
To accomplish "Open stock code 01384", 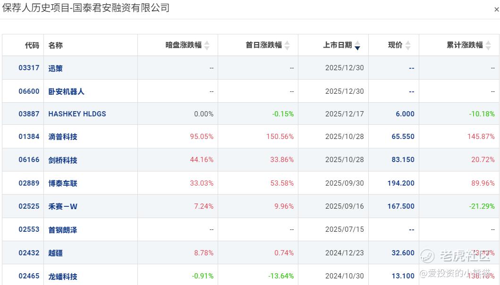I will [29, 137].
